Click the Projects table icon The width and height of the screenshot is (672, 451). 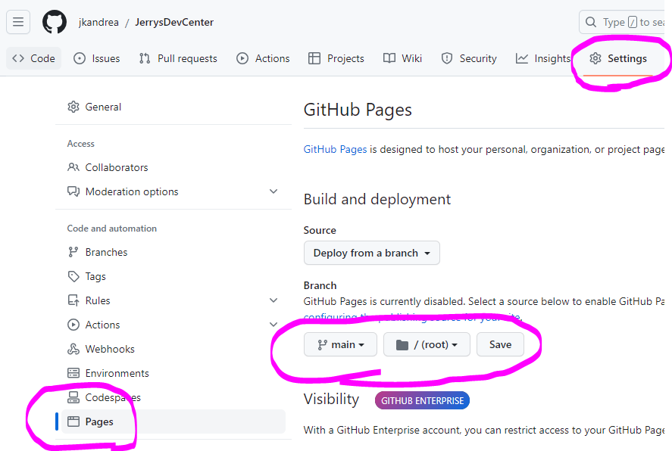pos(314,58)
